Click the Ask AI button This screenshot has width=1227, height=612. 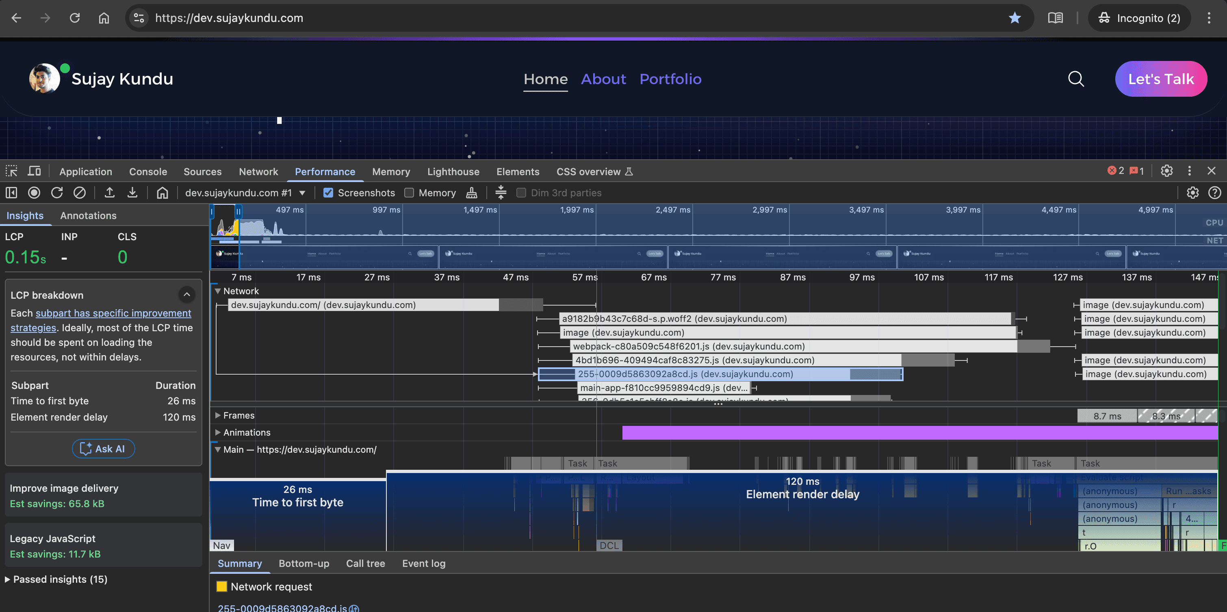coord(103,449)
